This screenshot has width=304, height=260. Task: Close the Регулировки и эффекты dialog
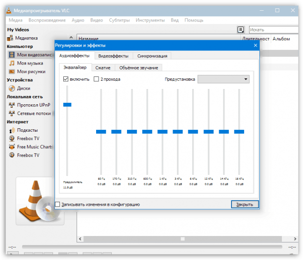tap(255, 46)
